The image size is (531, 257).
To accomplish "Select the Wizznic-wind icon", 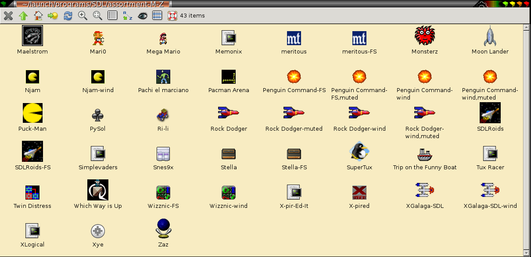I will click(x=229, y=193).
